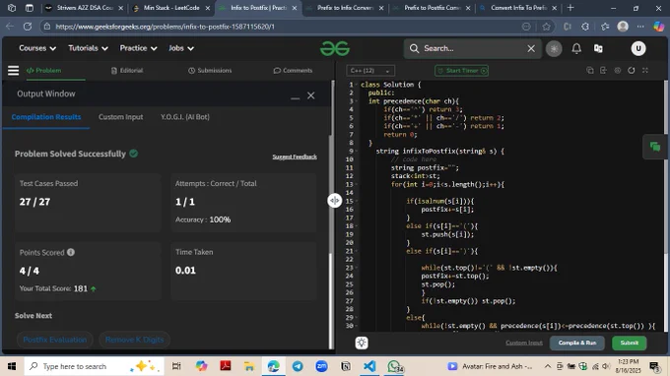670x376 pixels.
Task: Open the hamburger sidebar menu
Action: tap(13, 71)
